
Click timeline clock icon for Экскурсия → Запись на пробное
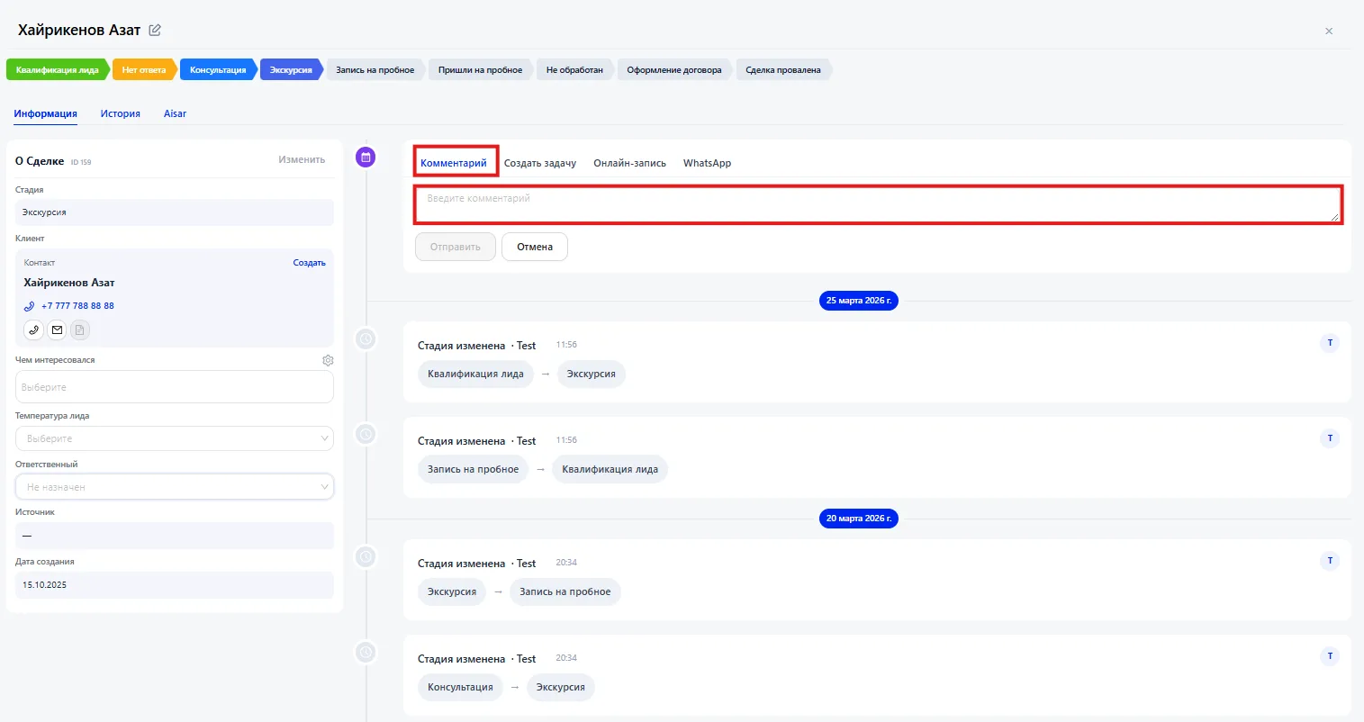coord(366,556)
